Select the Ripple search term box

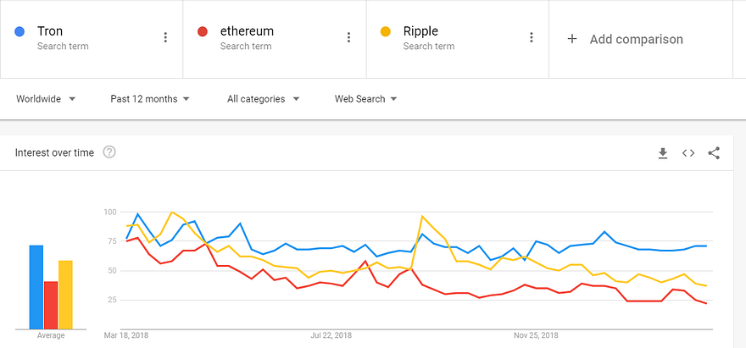pos(449,38)
